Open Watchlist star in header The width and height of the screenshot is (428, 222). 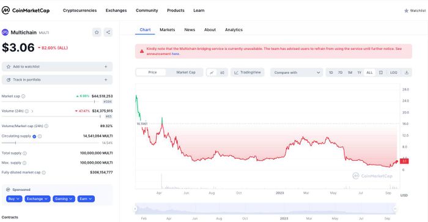click(415, 10)
